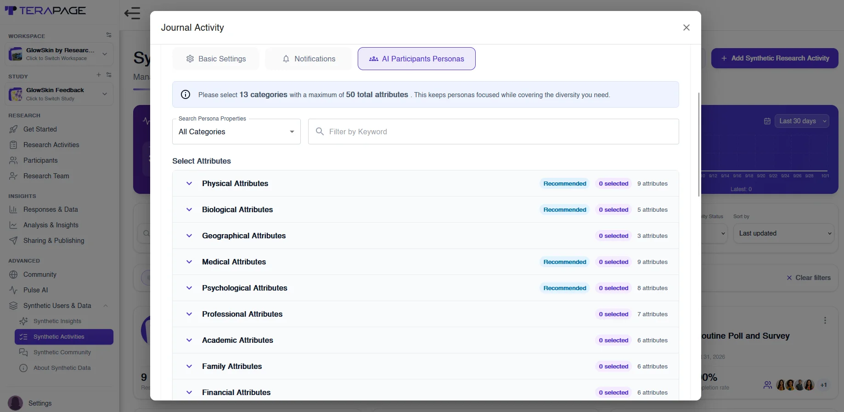This screenshot has height=412, width=844.
Task: Collapse sidebar using the menu arrow icon
Action: (x=132, y=13)
